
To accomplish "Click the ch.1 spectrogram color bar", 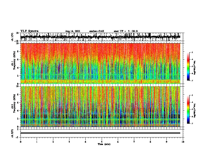I will click(188, 67).
